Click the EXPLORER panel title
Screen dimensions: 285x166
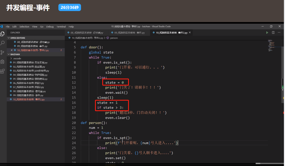(x=15, y=33)
